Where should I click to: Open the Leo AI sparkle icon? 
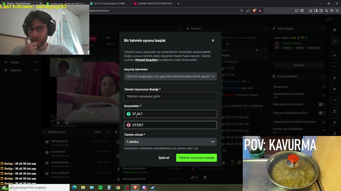click(x=326, y=11)
